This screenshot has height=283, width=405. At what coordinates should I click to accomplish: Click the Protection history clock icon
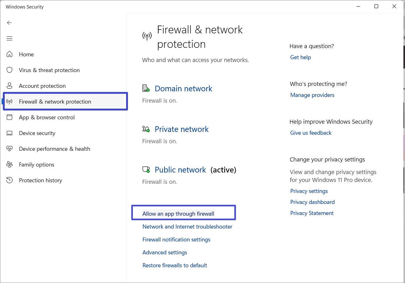[9, 180]
